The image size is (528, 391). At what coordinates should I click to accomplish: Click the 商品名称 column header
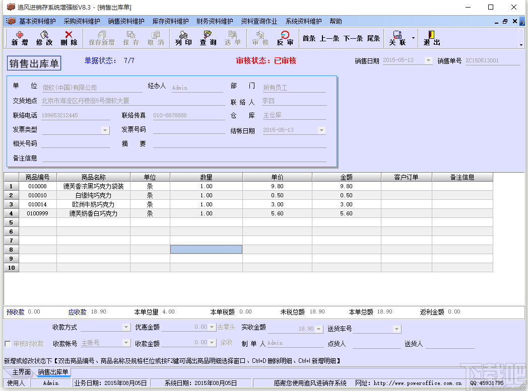[93, 177]
